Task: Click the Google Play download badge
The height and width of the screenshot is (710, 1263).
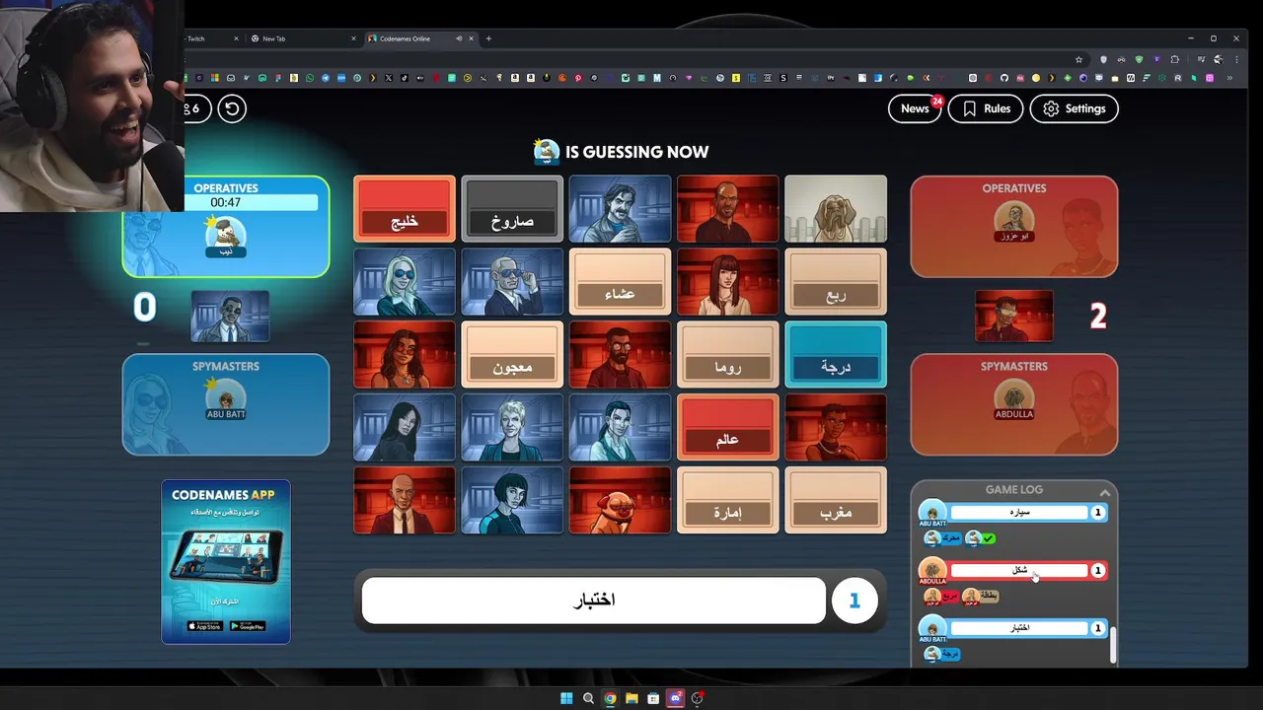Action: click(248, 626)
